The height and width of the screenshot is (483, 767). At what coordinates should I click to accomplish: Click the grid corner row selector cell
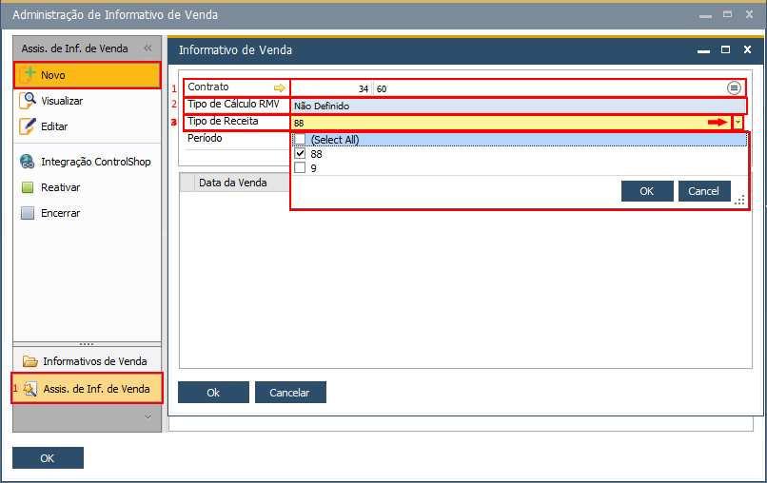tap(187, 183)
